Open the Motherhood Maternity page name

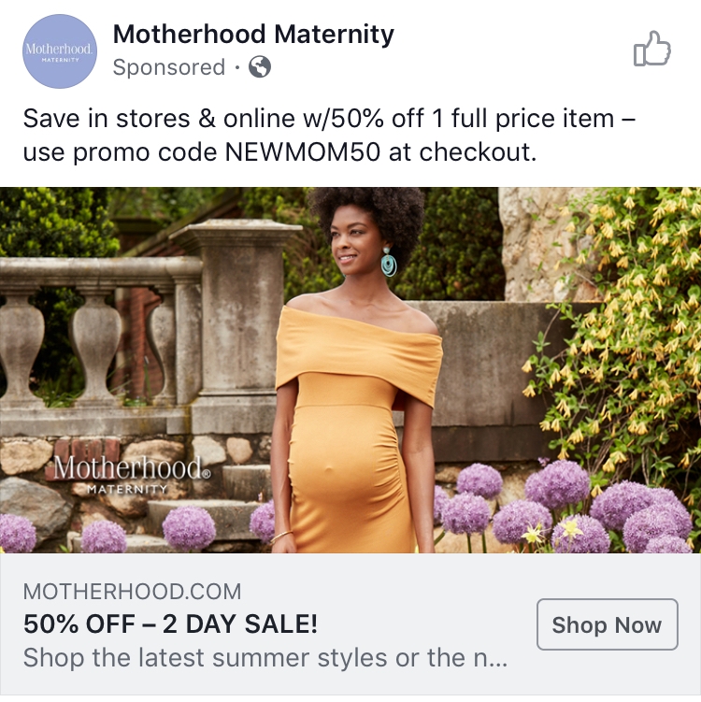click(x=253, y=34)
